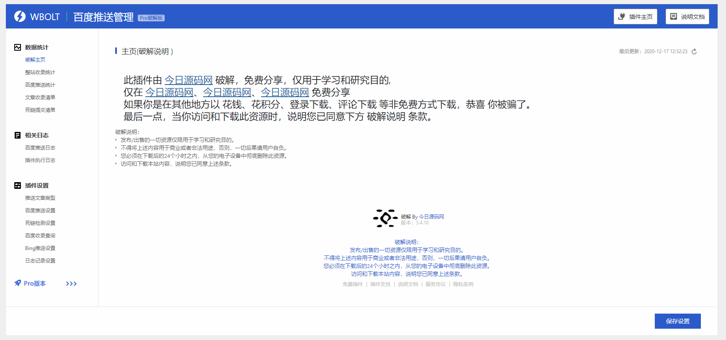The height and width of the screenshot is (340, 726).
Task: Click the 相关日志 document icon
Action: [18, 135]
